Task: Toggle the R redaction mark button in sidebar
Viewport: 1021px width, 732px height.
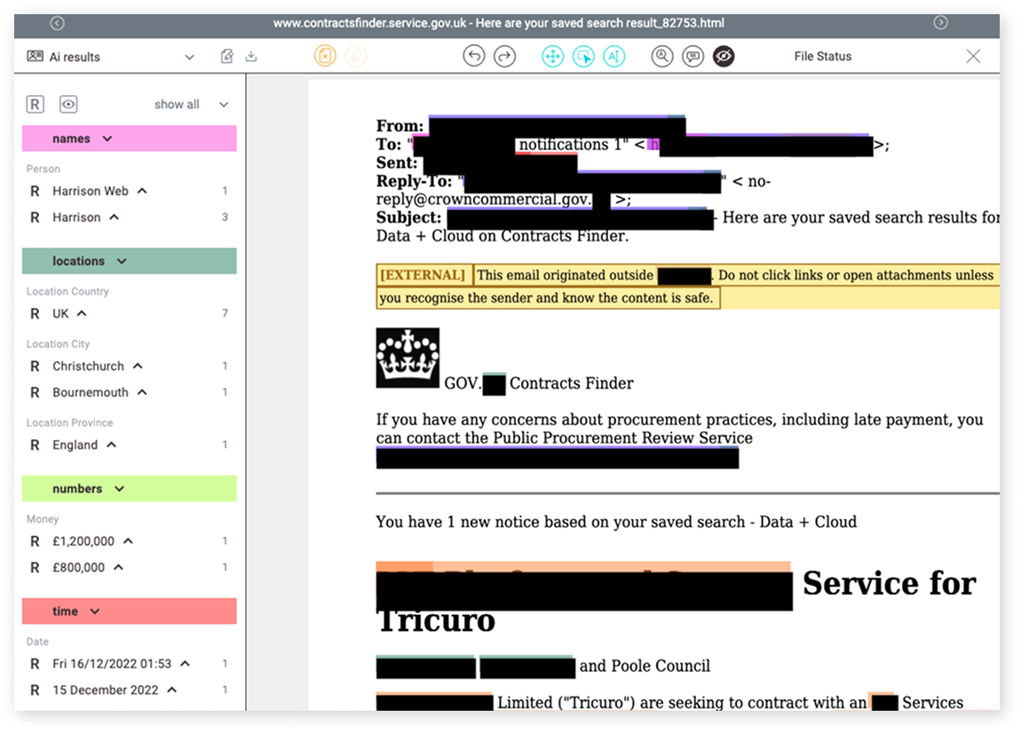Action: [35, 104]
